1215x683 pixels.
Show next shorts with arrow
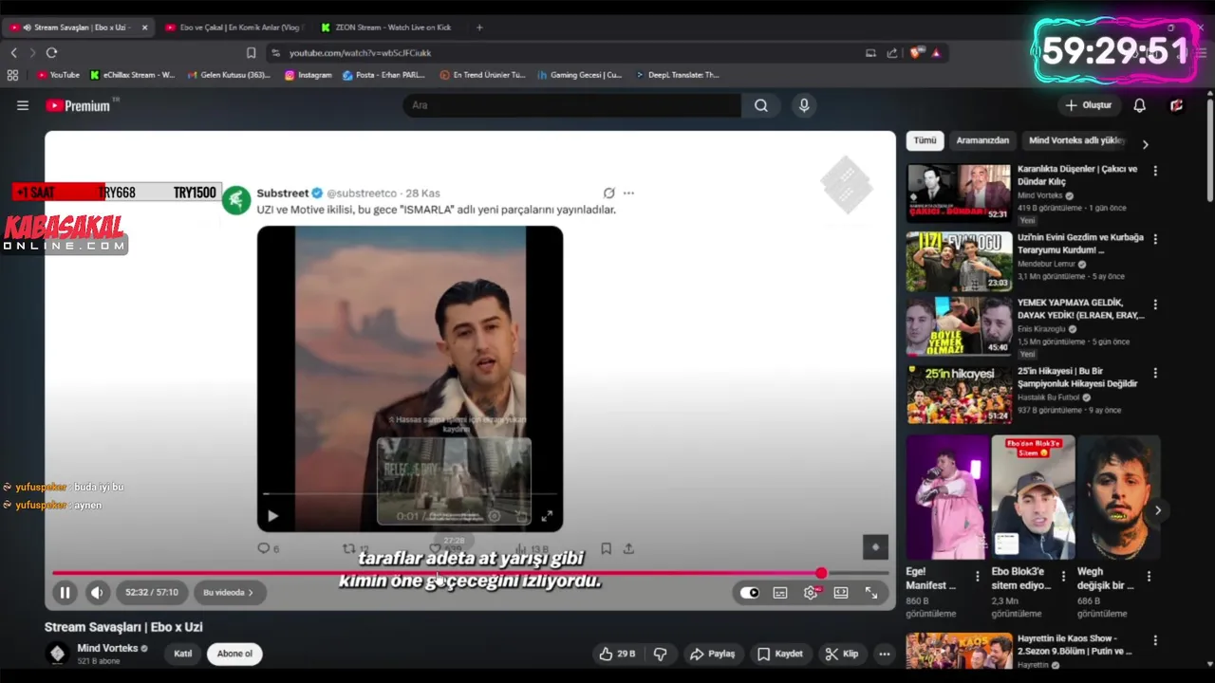[x=1157, y=510]
